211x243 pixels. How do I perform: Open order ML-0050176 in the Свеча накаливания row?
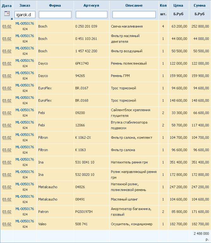point(25,23)
